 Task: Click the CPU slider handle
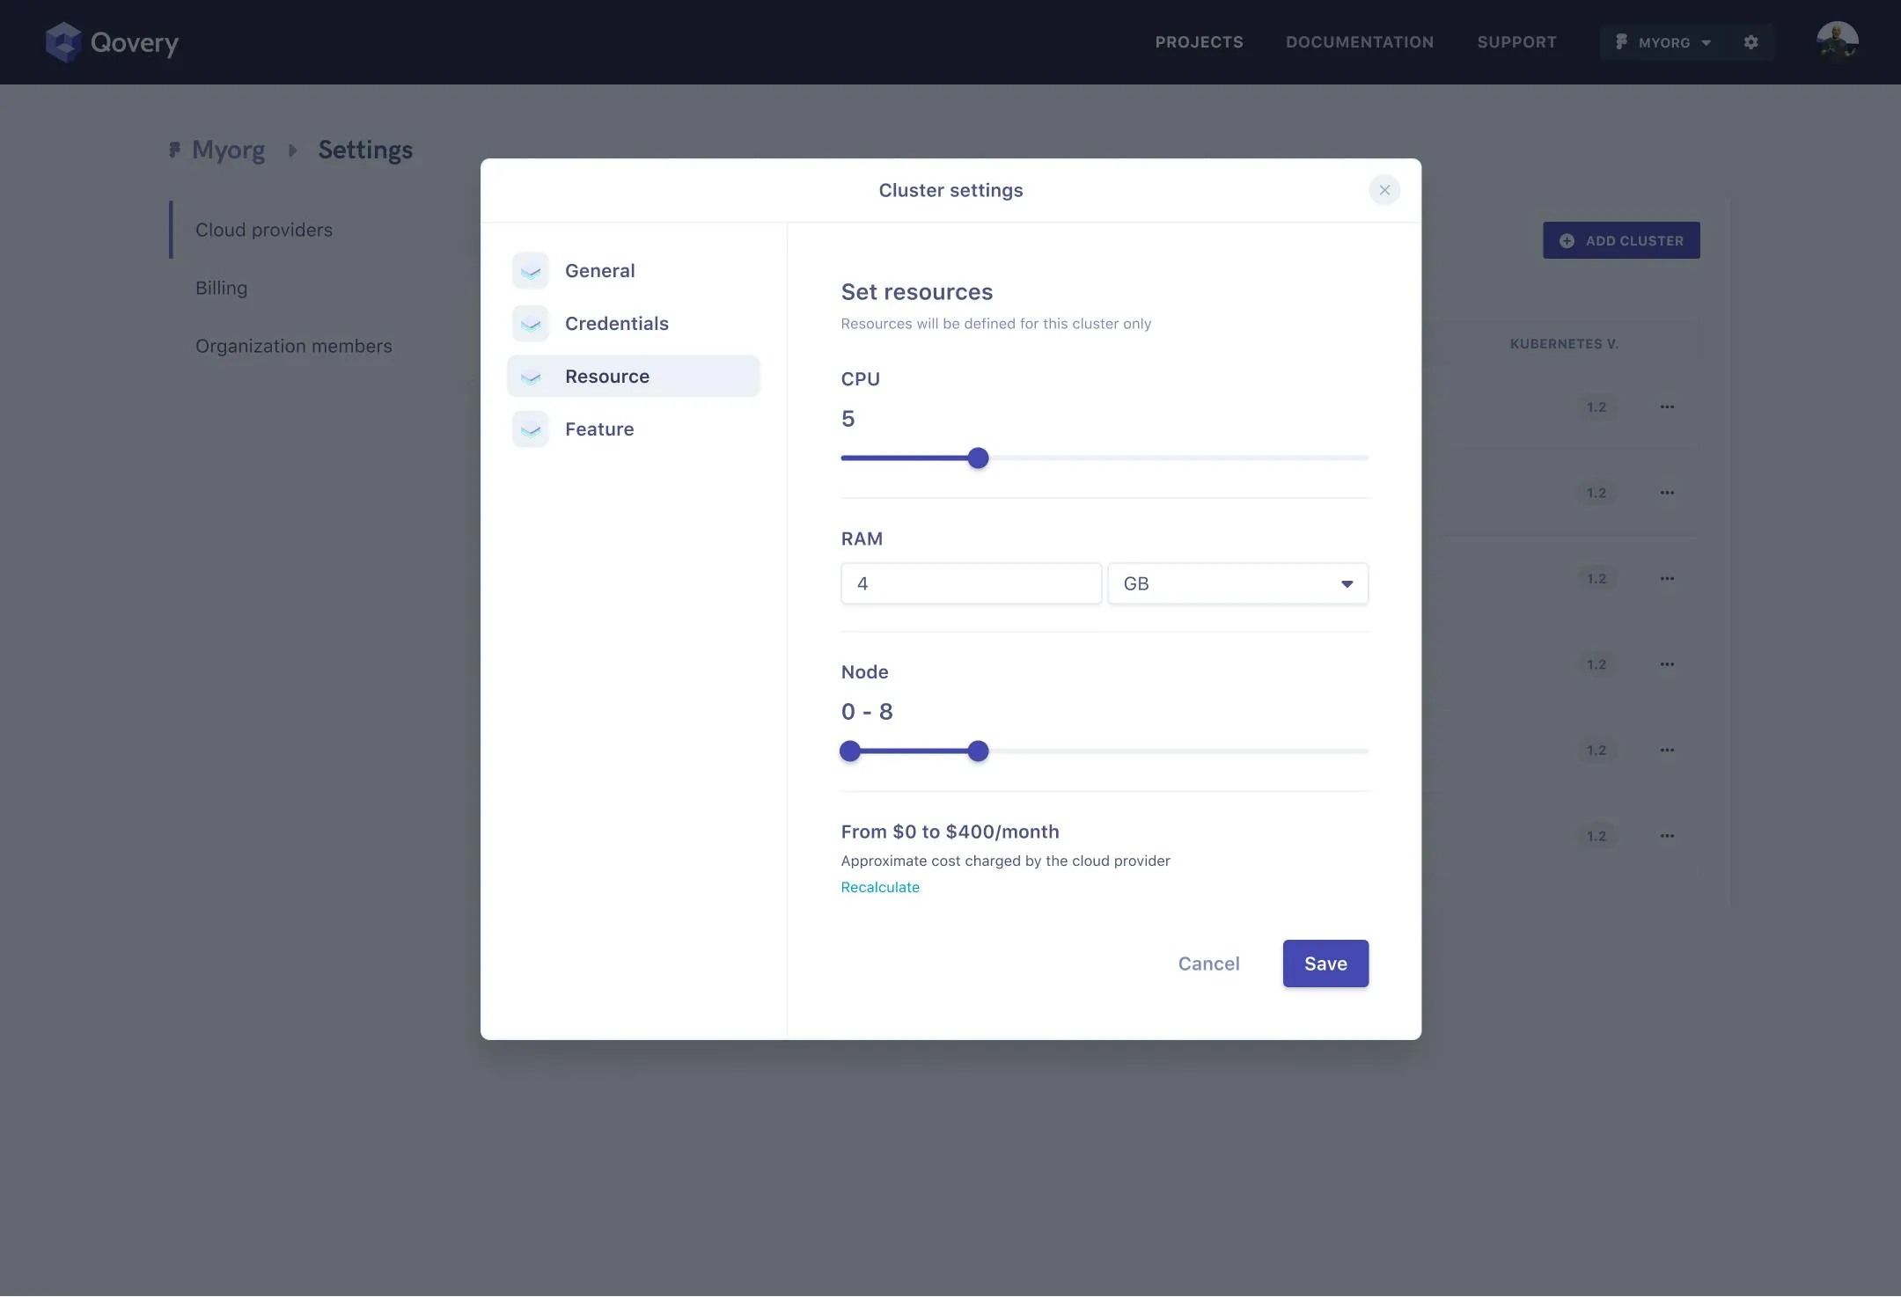[x=978, y=458]
